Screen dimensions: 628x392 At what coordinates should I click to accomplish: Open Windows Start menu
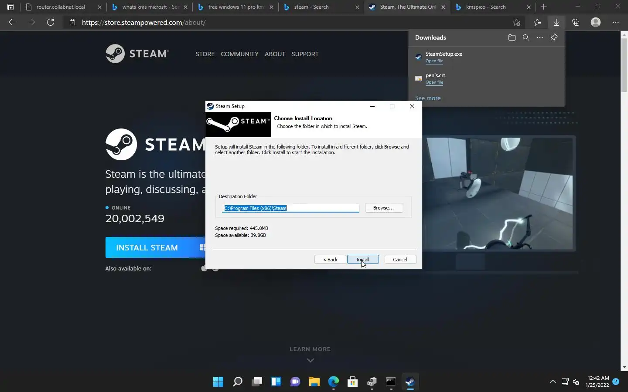pos(218,382)
